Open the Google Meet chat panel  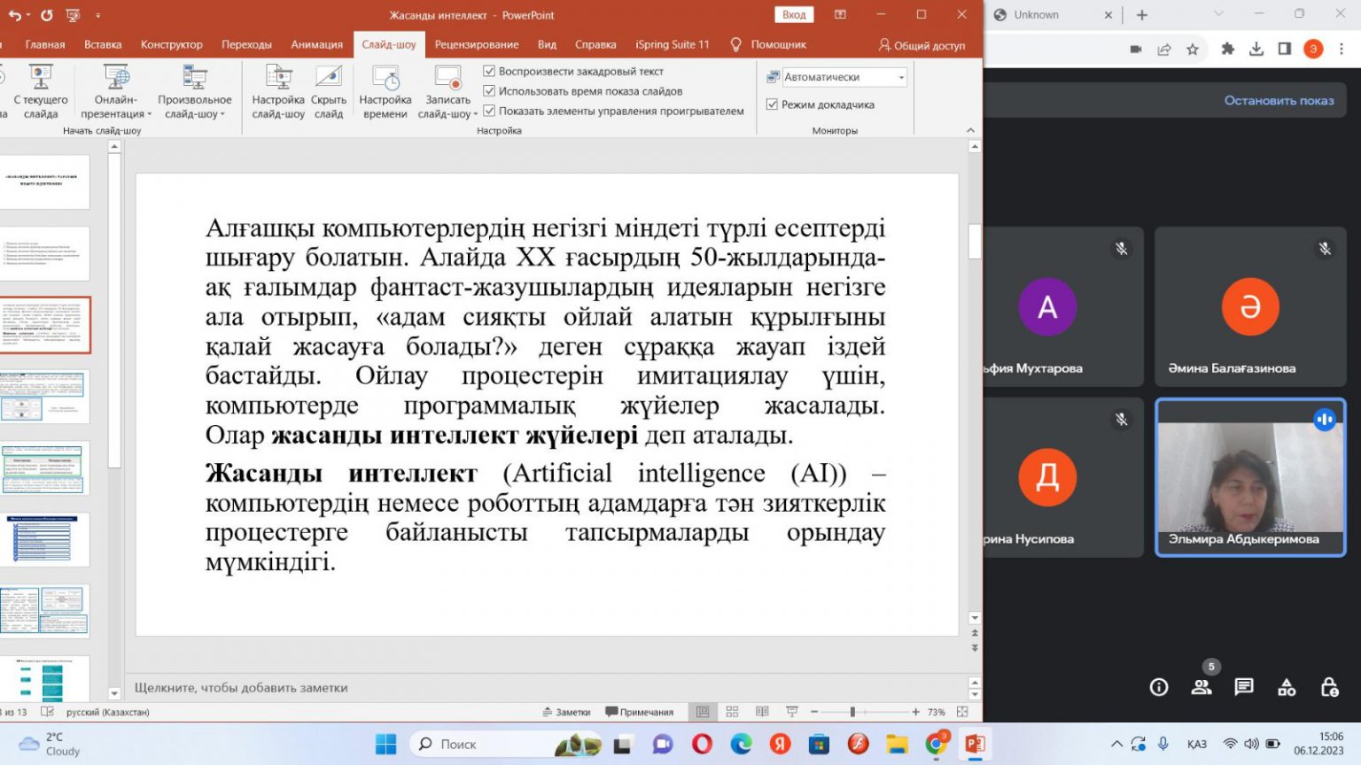pyautogui.click(x=1244, y=687)
